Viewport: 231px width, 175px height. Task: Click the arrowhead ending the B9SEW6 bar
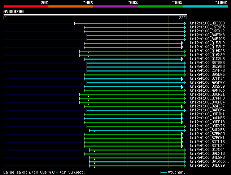pyautogui.click(x=185, y=75)
